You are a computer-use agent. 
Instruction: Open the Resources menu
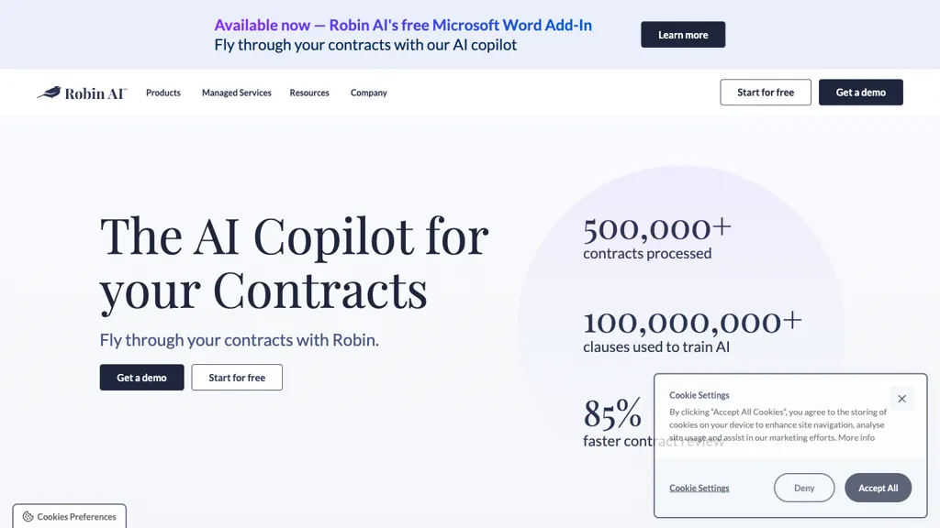(x=309, y=93)
